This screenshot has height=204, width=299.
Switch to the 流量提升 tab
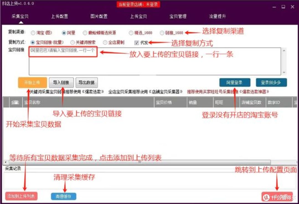[217, 16]
